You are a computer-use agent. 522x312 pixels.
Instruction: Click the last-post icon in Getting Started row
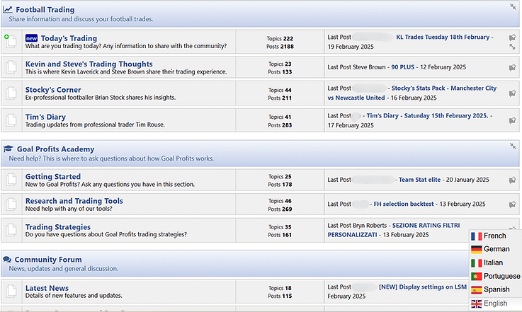click(512, 180)
